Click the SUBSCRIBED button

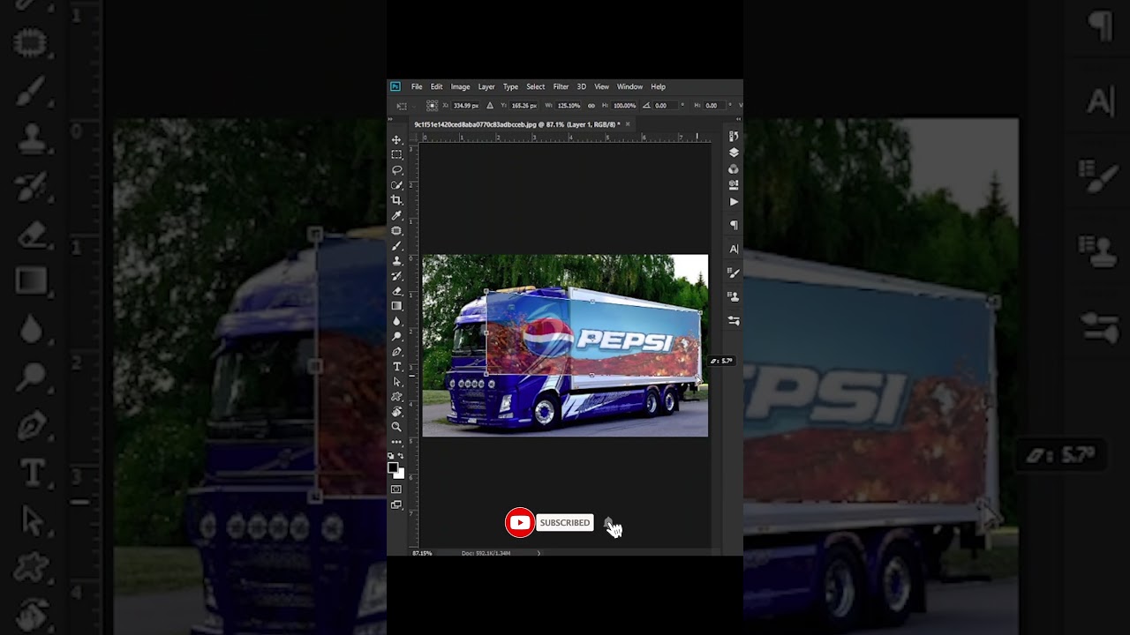565,523
